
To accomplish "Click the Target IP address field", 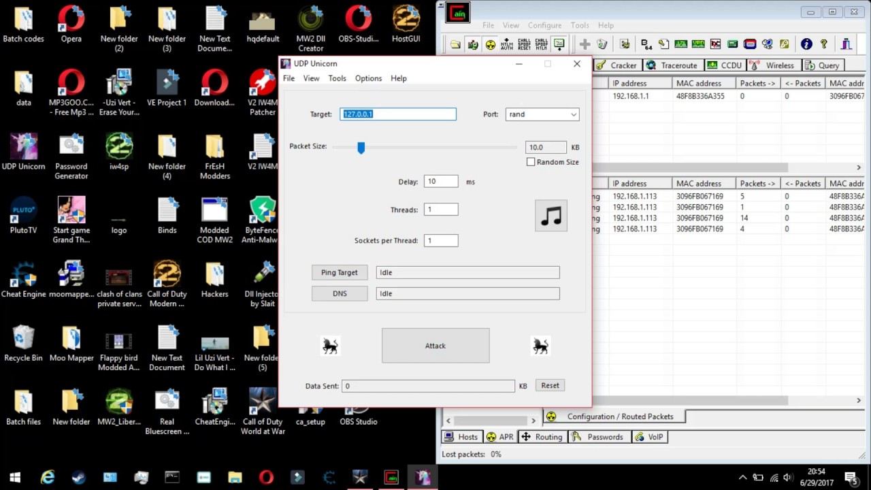I will (x=398, y=114).
